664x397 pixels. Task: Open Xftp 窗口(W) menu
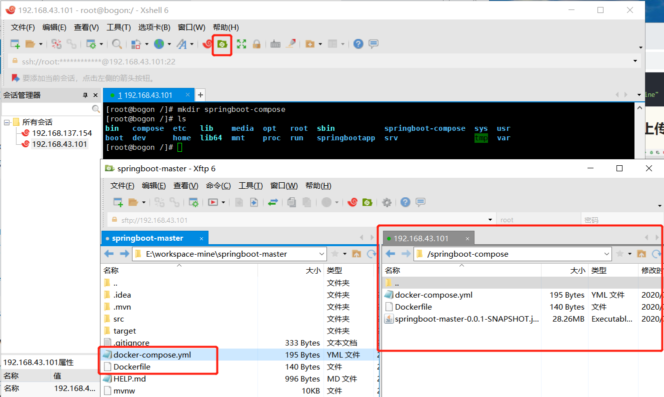(x=284, y=186)
